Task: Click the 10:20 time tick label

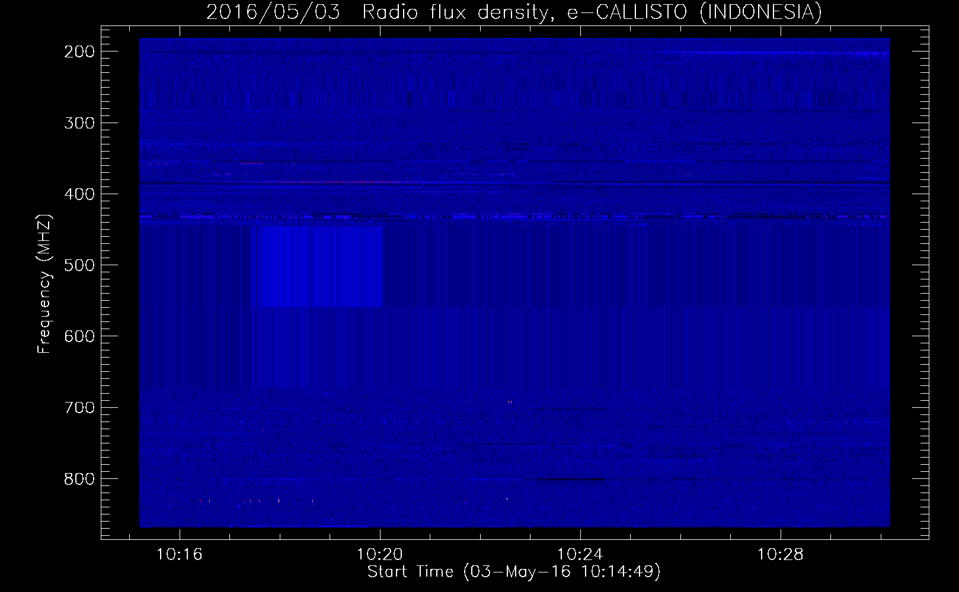Action: (x=379, y=555)
